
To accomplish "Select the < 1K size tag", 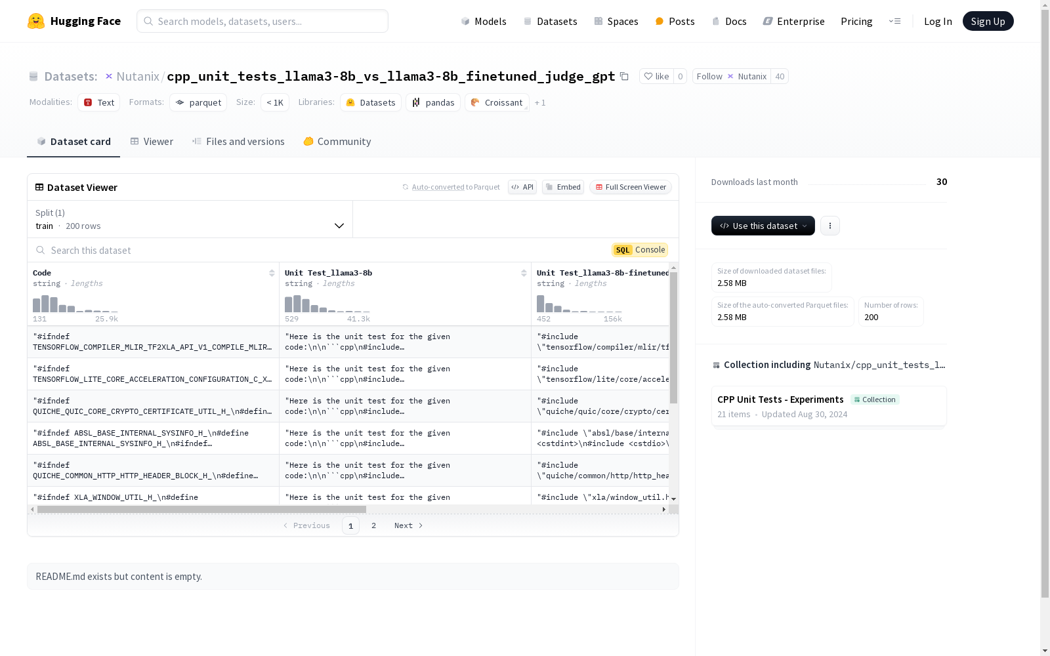I will coord(275,102).
